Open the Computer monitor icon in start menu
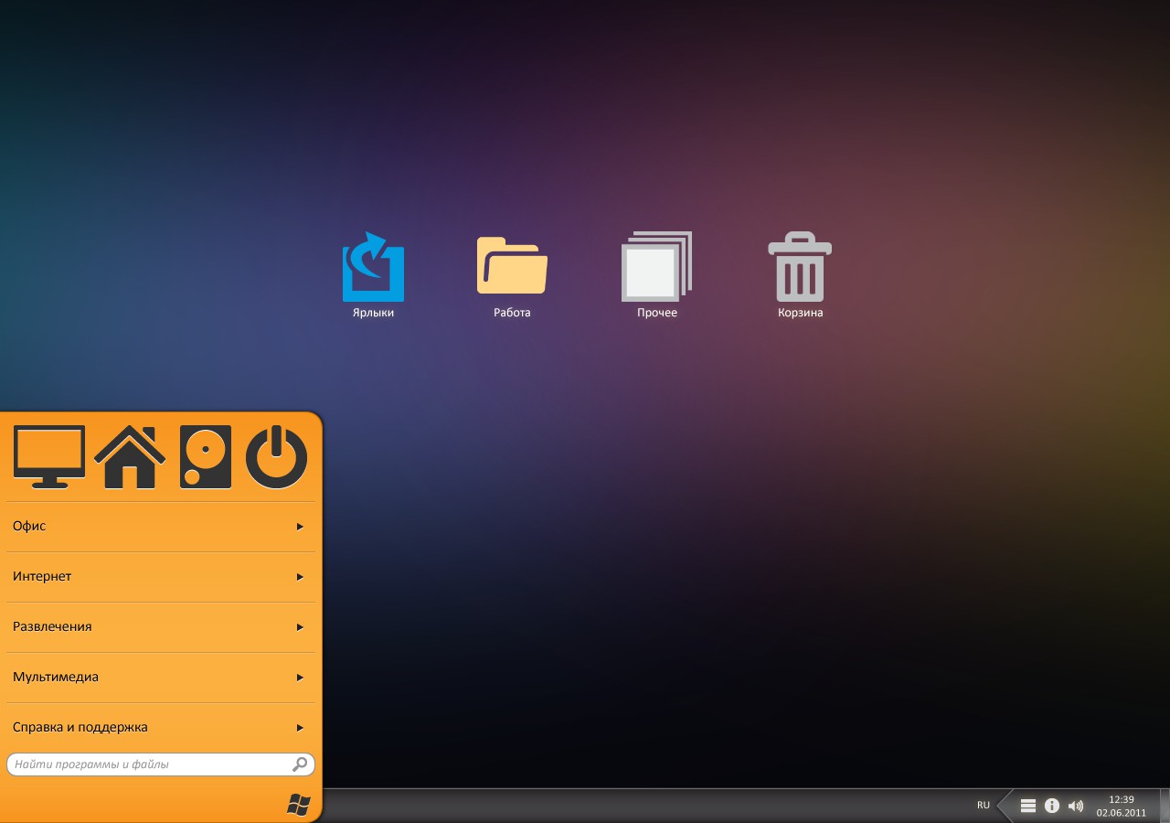This screenshot has height=823, width=1170. [x=49, y=456]
